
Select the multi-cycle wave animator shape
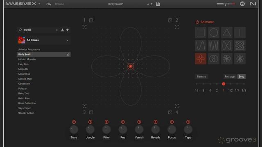(214, 45)
